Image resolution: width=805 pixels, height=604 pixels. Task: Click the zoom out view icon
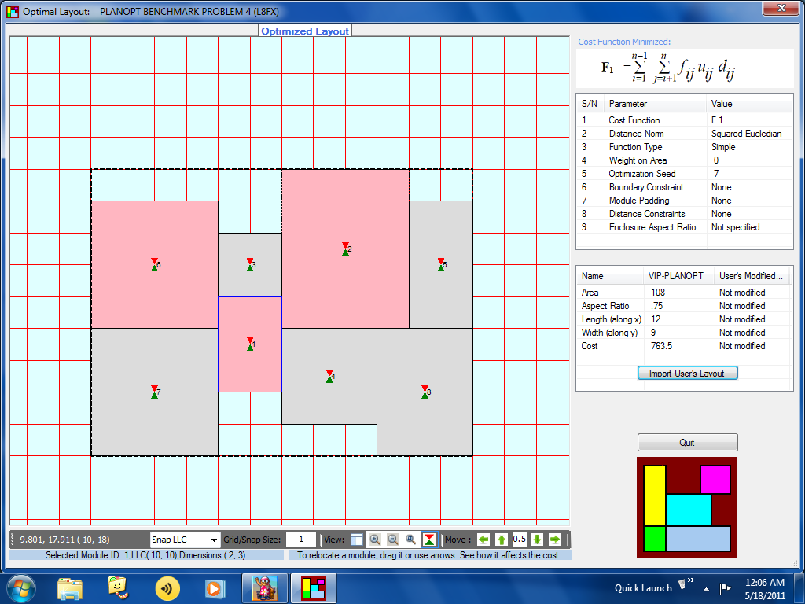pos(392,540)
